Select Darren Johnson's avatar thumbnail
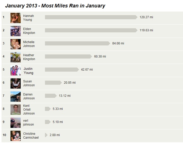The height and width of the screenshot is (143, 183). point(16,97)
